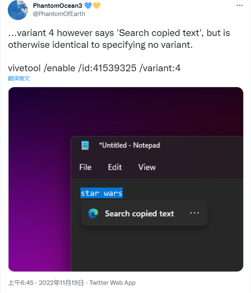Screen dimensions: 251x293
Task: Open the tweet's more options menu
Action: click(x=239, y=6)
